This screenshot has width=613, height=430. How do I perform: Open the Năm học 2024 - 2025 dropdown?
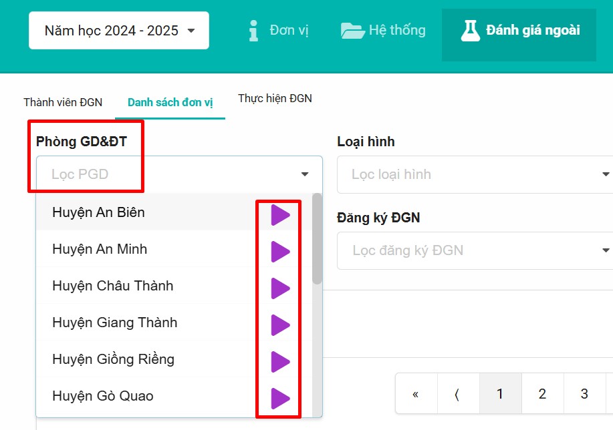[119, 31]
